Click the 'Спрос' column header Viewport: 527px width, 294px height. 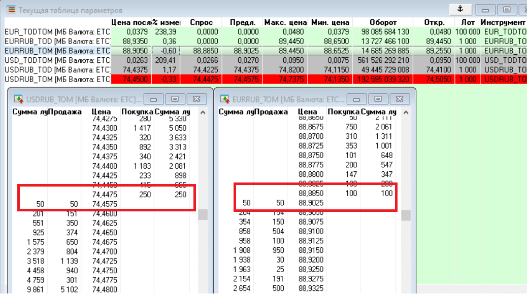point(202,22)
